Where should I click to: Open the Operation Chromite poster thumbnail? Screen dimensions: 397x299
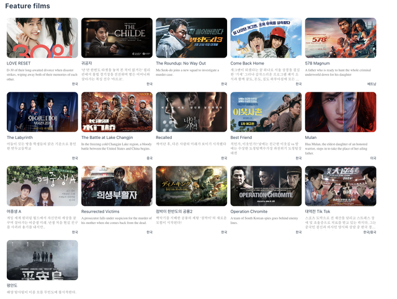point(266,186)
